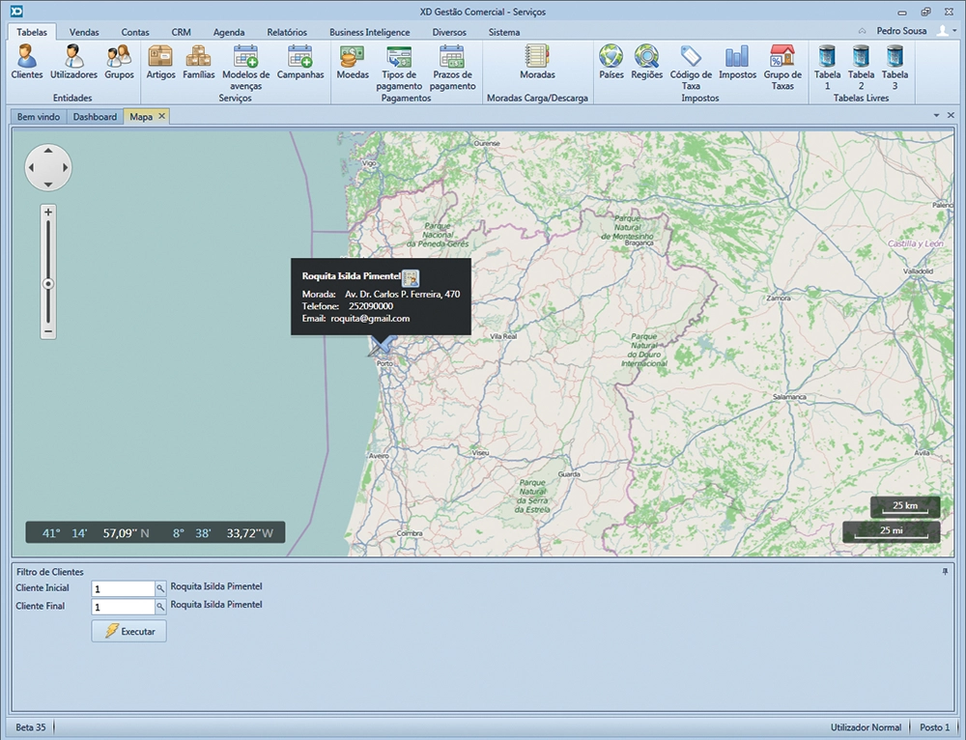
Task: Open Tabela 2 in Tabelas Livres
Action: pyautogui.click(x=861, y=62)
